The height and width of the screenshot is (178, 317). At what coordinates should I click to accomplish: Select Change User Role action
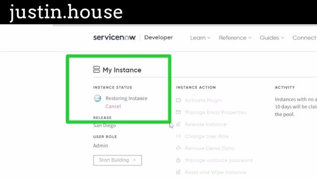point(207,136)
